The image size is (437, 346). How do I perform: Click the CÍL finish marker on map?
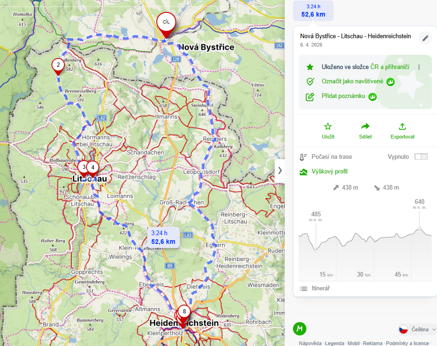click(166, 23)
